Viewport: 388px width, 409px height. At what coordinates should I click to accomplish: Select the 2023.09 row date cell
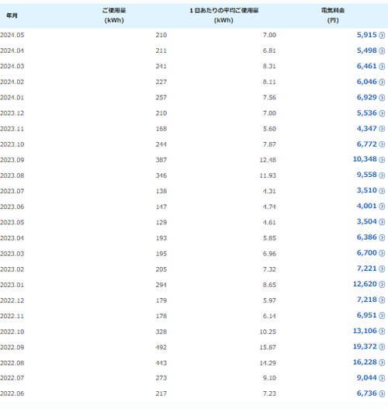click(x=12, y=160)
